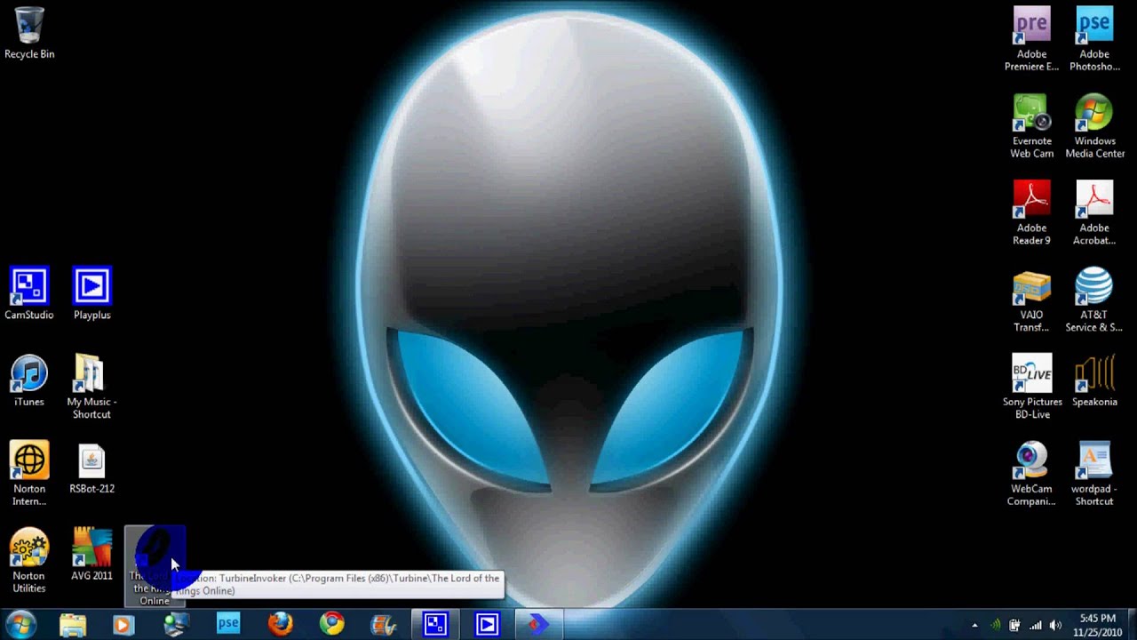Select the Evernote Web Cam icon
This screenshot has height=640, width=1137.
tap(1032, 126)
